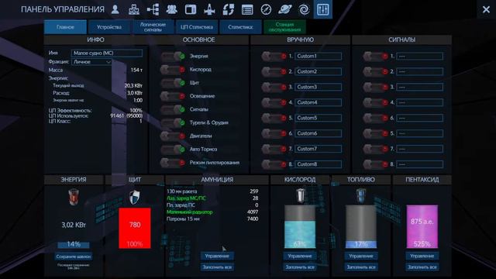Screen dimensions: 496x279
Task: Edit the Custom6 name field
Action: 319,133
